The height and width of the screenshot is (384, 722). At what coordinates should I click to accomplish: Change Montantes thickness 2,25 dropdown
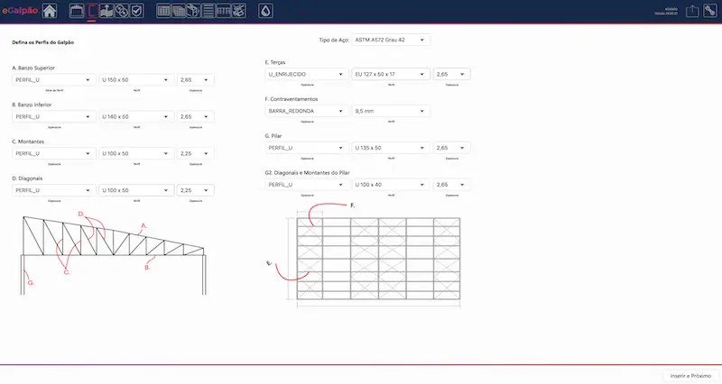[195, 153]
